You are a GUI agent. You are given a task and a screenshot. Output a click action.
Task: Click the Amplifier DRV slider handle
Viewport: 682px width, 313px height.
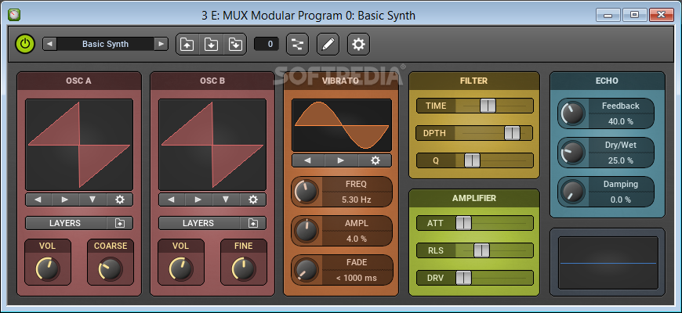click(x=463, y=278)
